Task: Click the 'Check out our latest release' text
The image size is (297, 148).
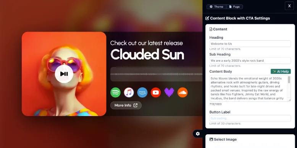Action: click(147, 43)
